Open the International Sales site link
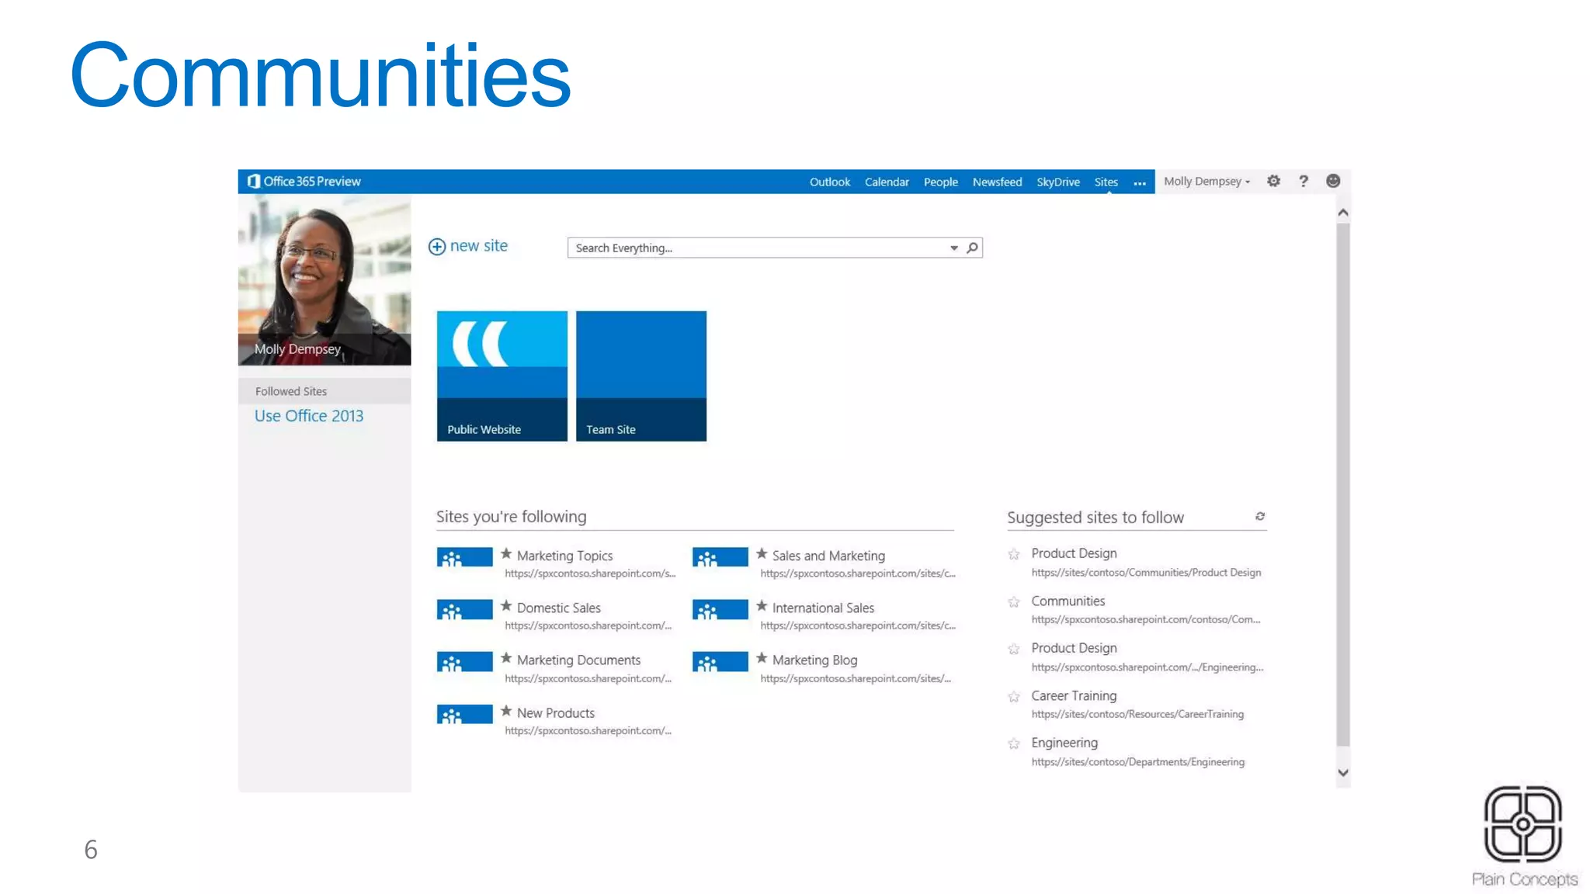Screen dimensions: 1590x894 coord(822,608)
